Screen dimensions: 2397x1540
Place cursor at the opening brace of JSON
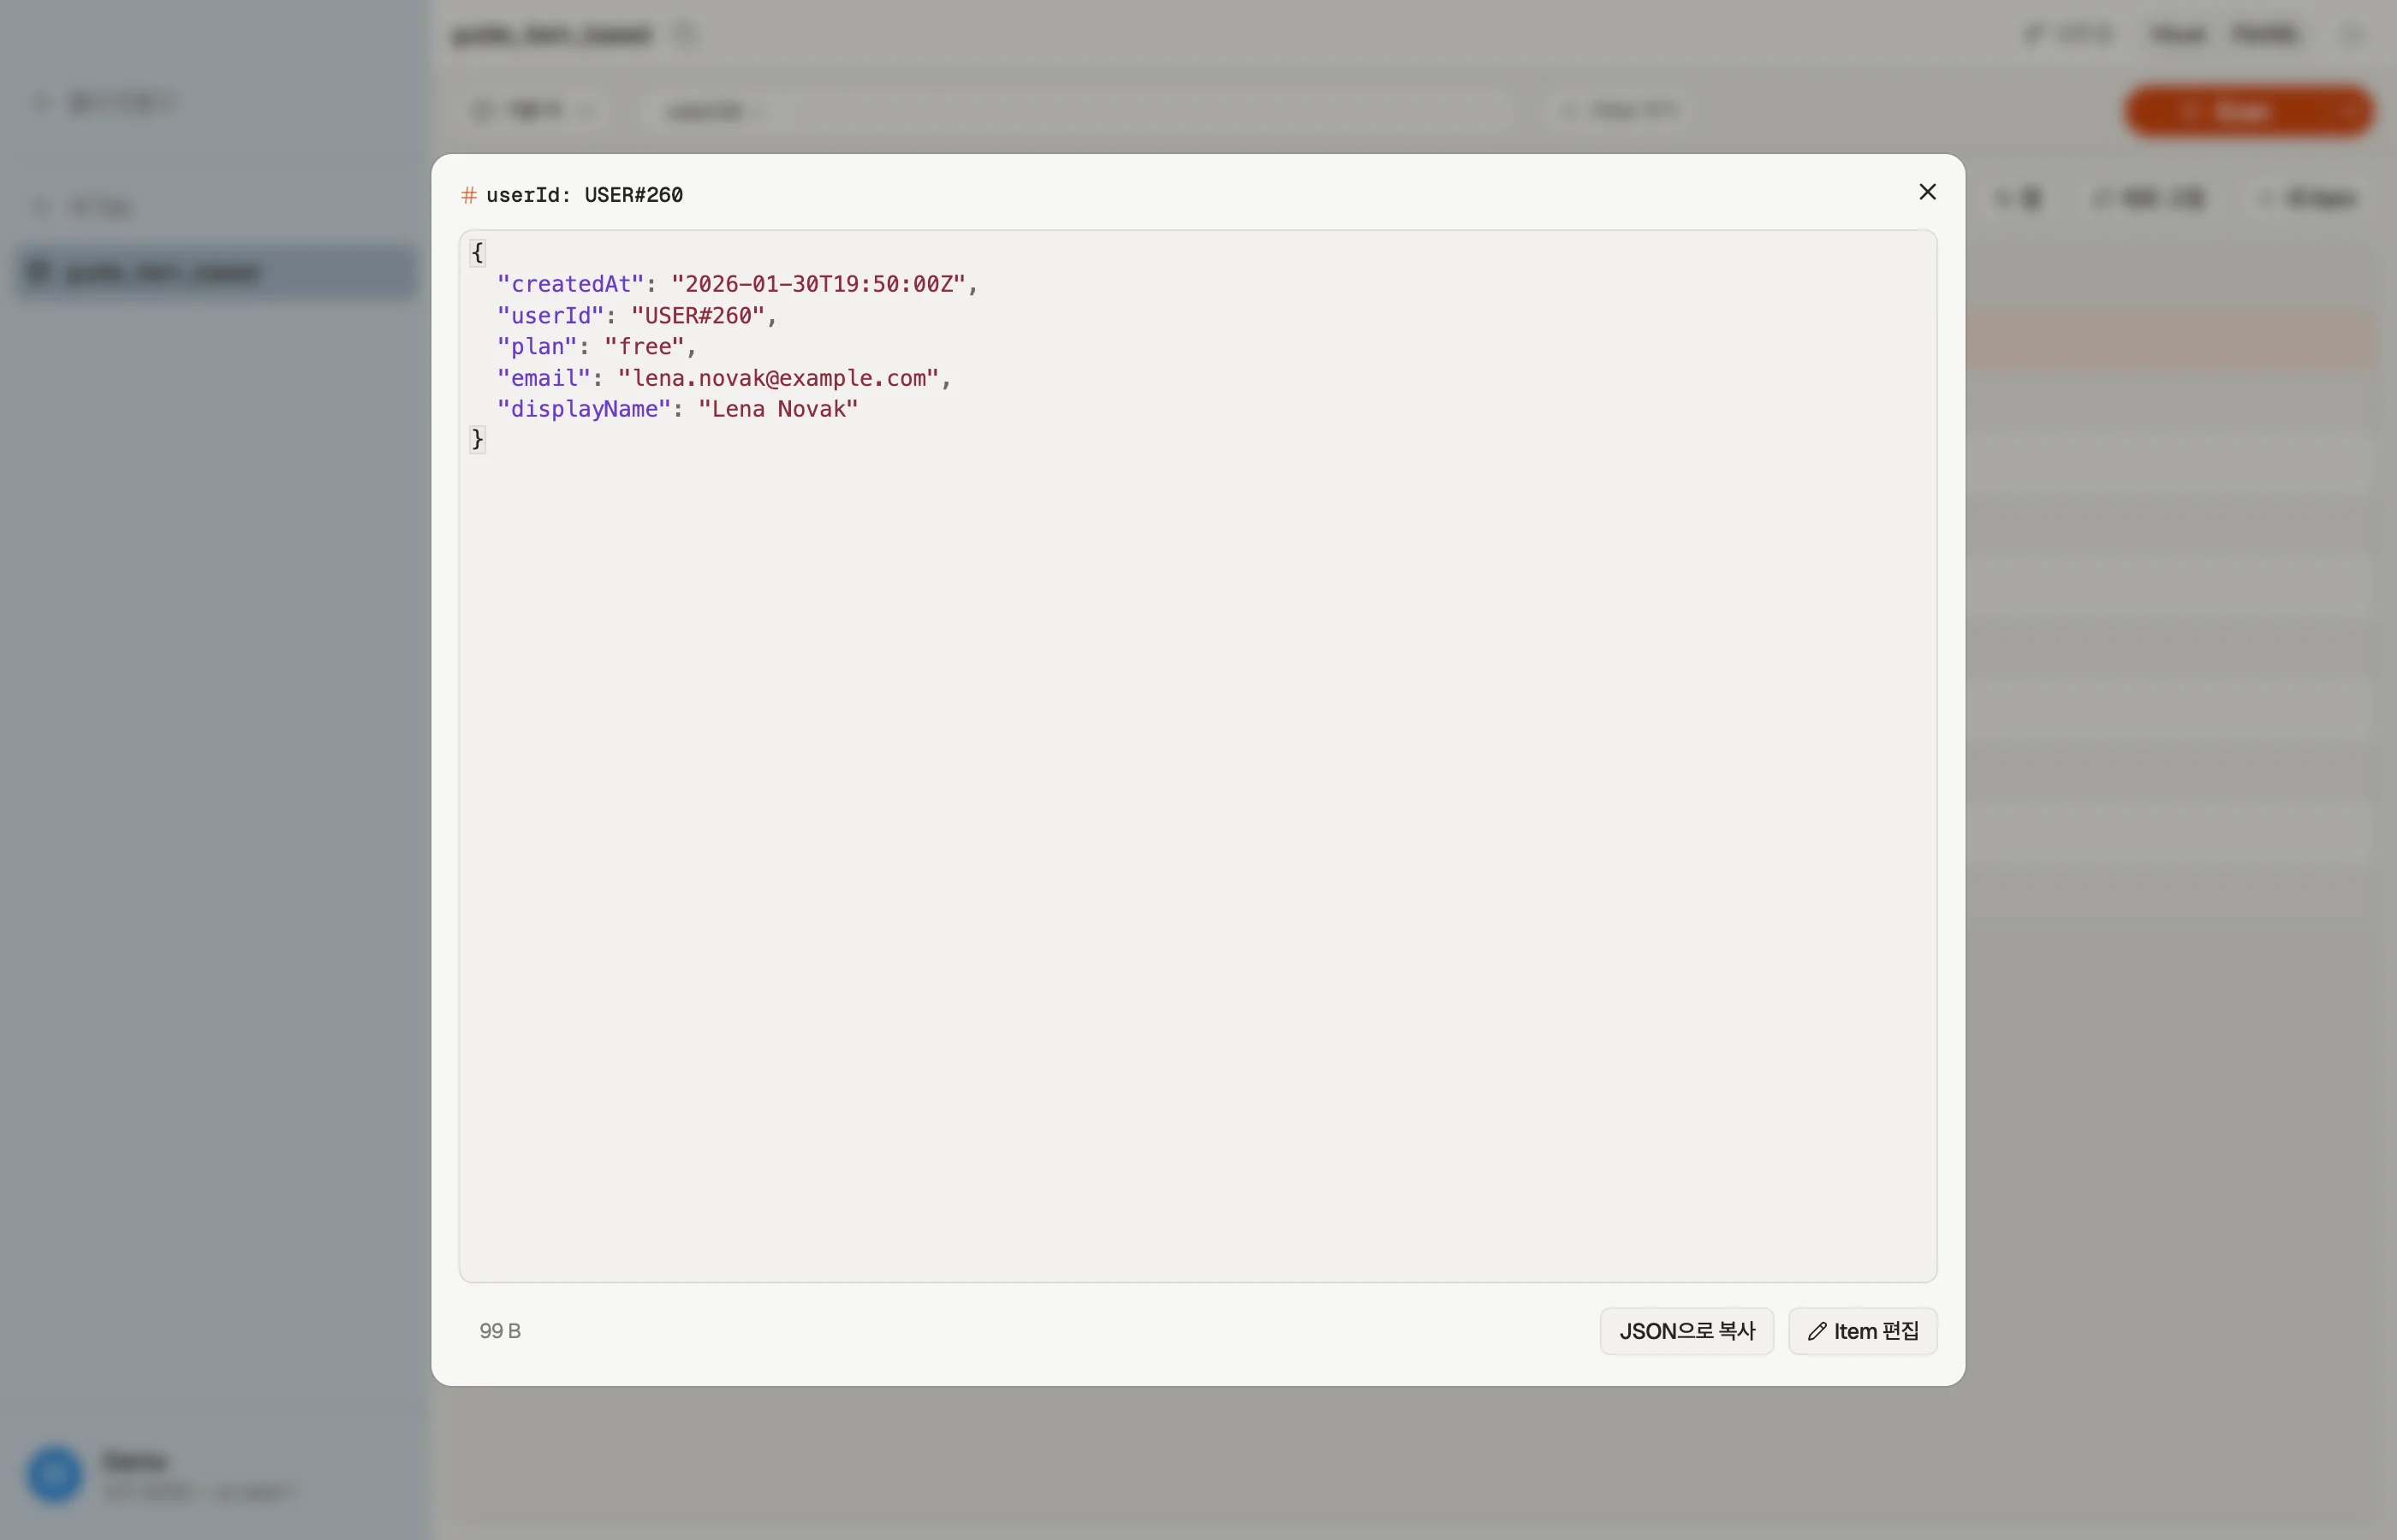pyautogui.click(x=477, y=253)
